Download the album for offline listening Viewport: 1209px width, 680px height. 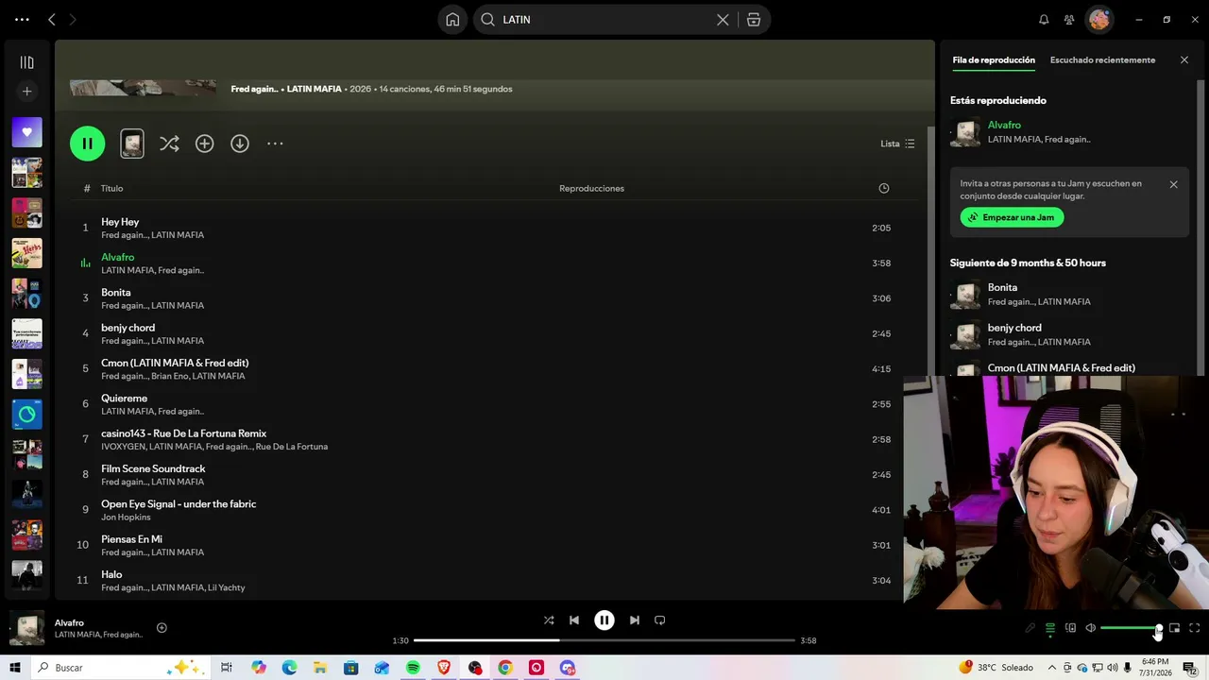click(240, 144)
